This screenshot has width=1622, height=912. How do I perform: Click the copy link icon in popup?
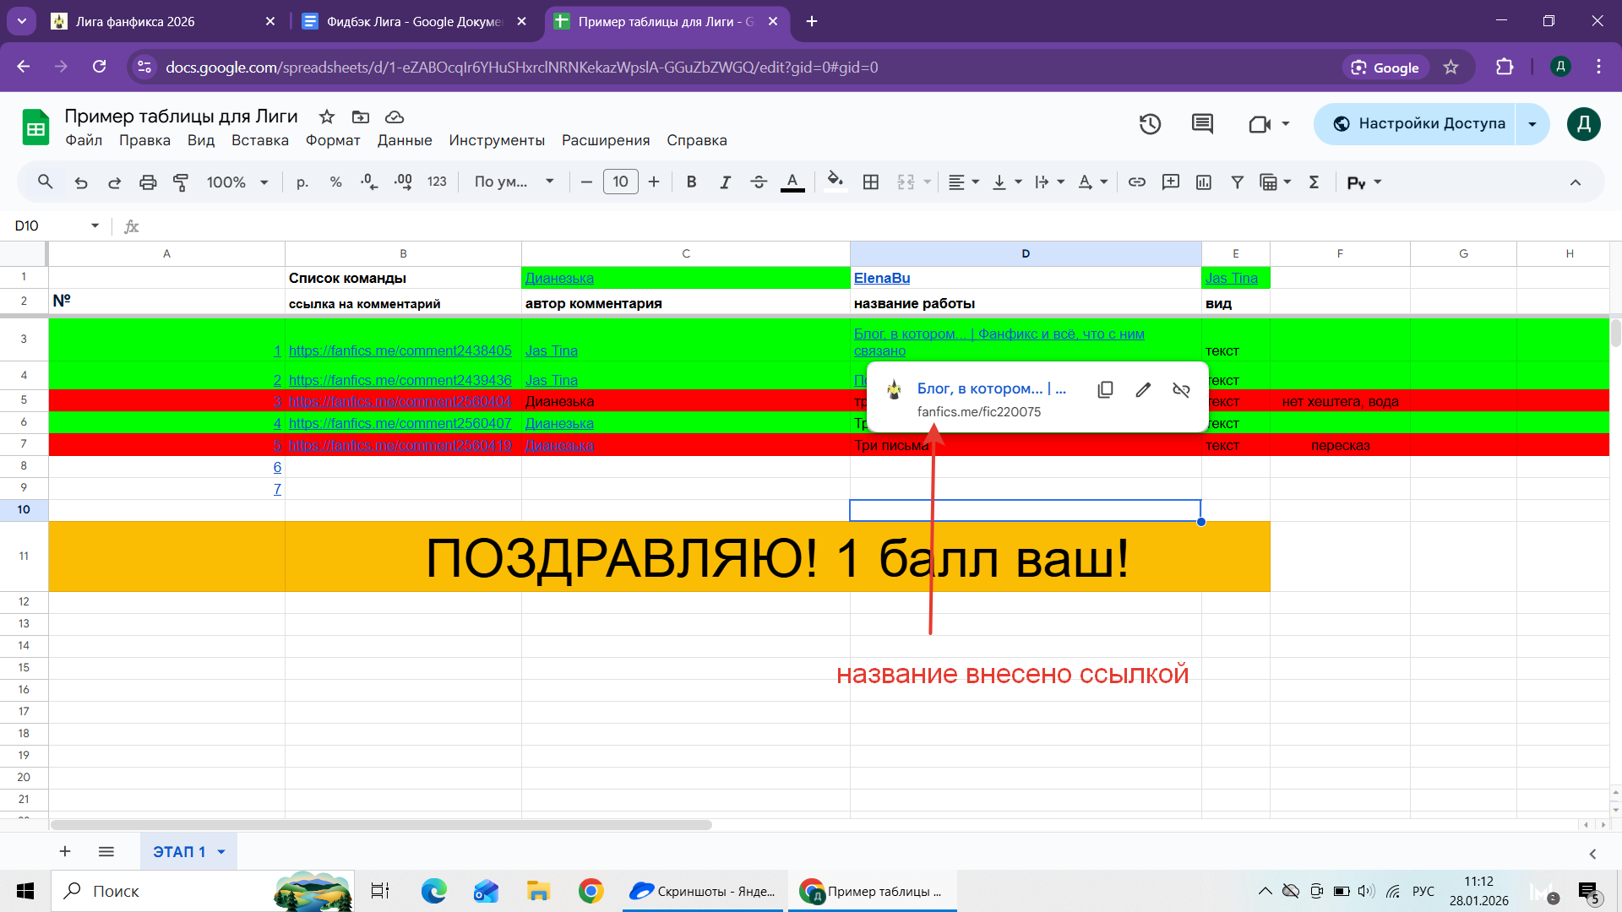click(1105, 389)
